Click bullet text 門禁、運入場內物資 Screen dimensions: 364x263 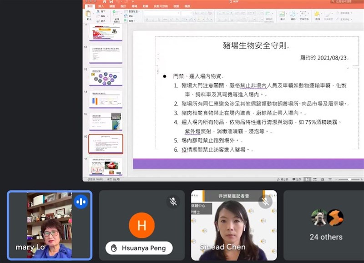pos(197,76)
